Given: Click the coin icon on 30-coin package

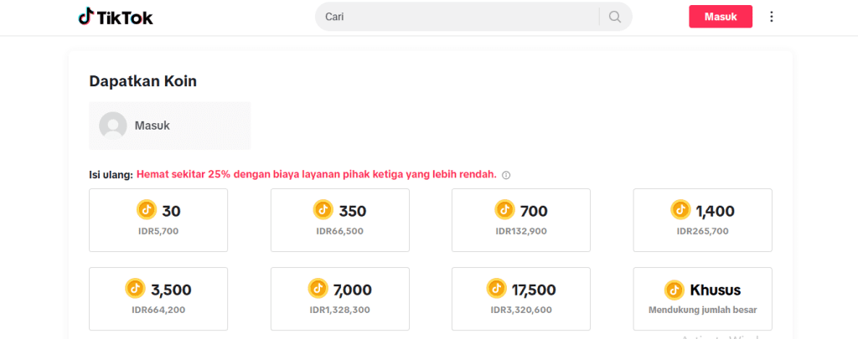Looking at the screenshot, I should coord(146,209).
